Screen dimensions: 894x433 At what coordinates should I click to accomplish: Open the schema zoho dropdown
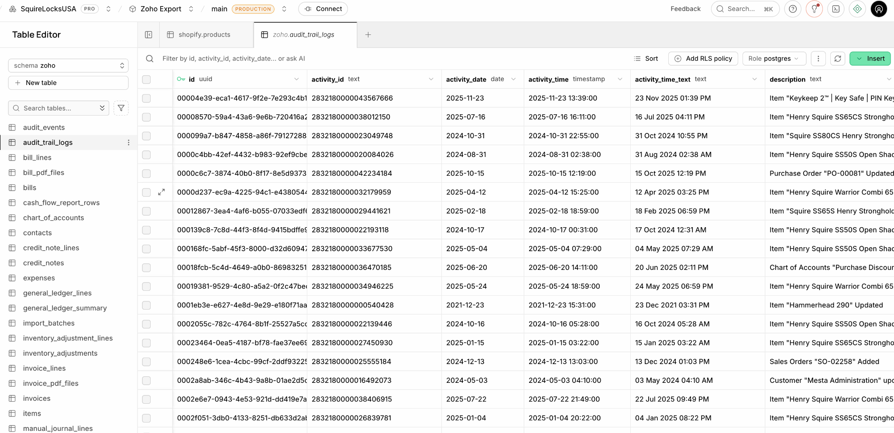68,65
